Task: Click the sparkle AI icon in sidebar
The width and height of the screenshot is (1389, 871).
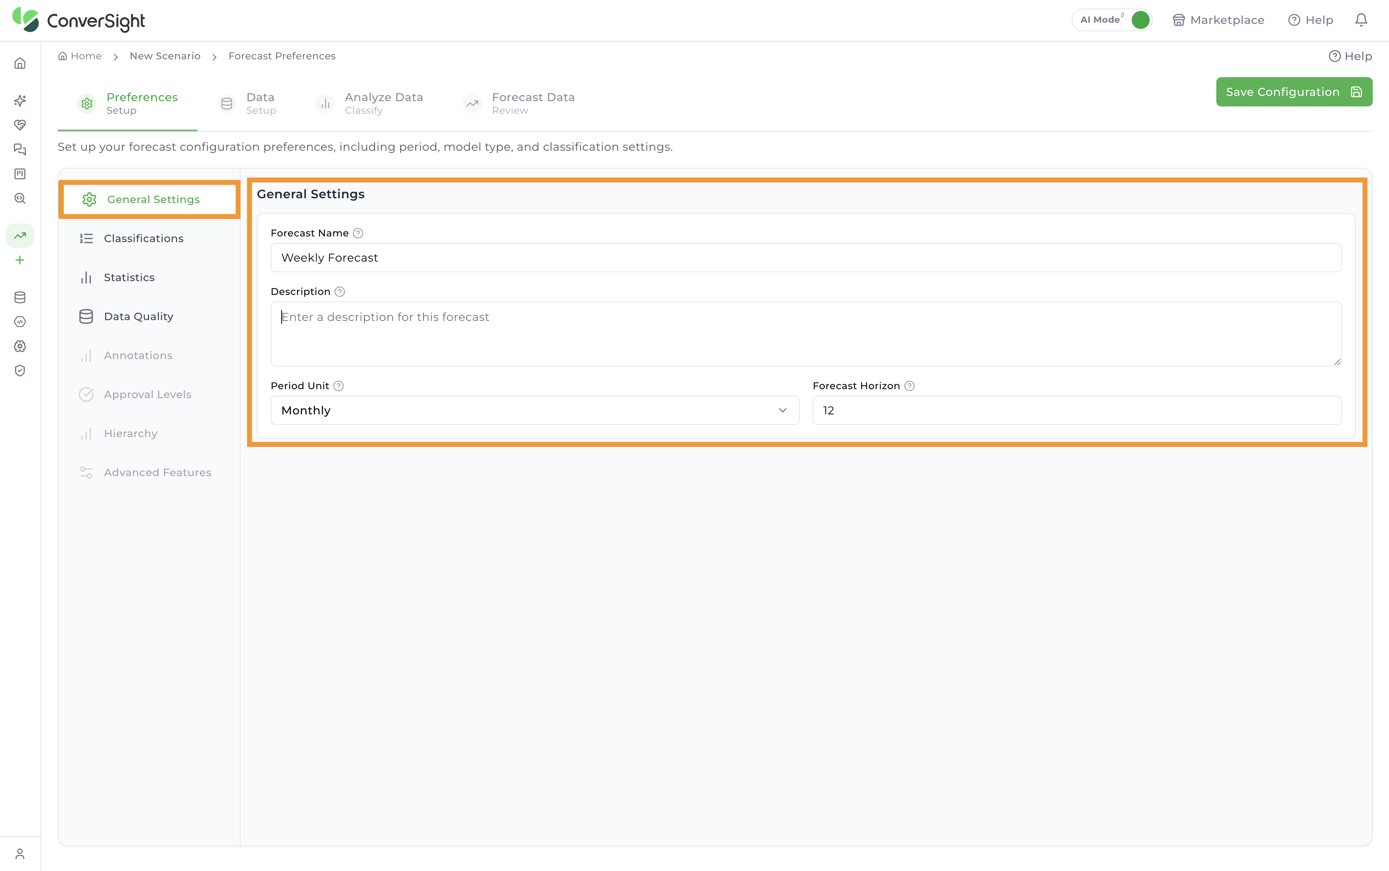Action: [x=20, y=101]
